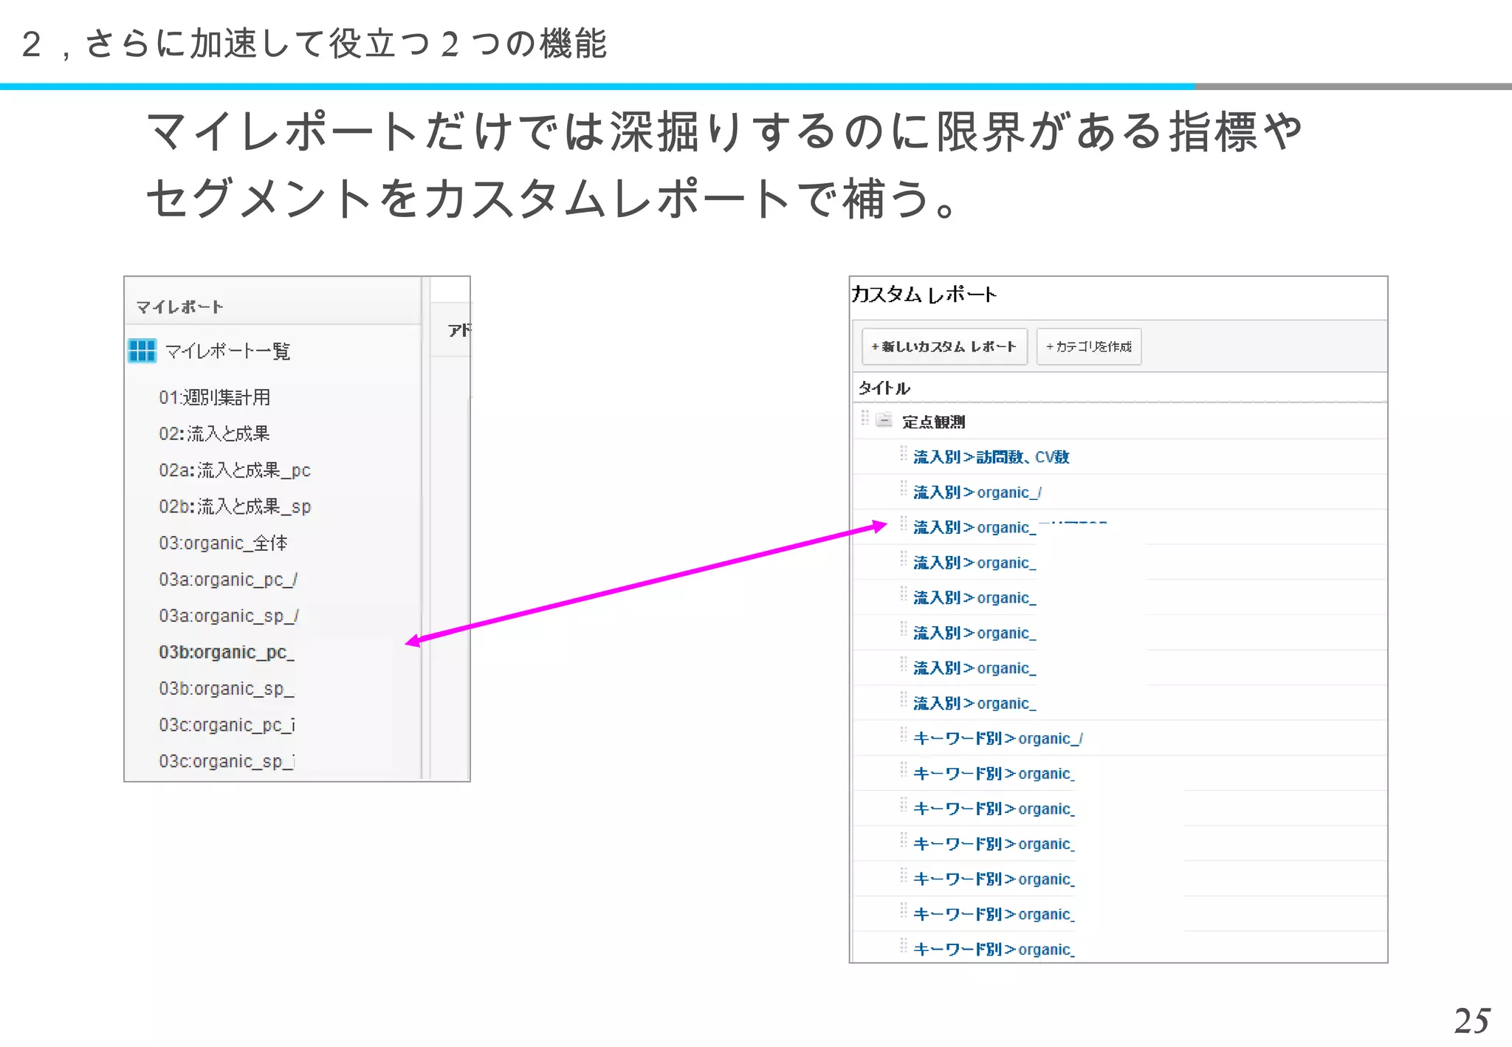Click the grid icon beside マイレポート一覧
This screenshot has width=1512, height=1047.
pyautogui.click(x=142, y=351)
